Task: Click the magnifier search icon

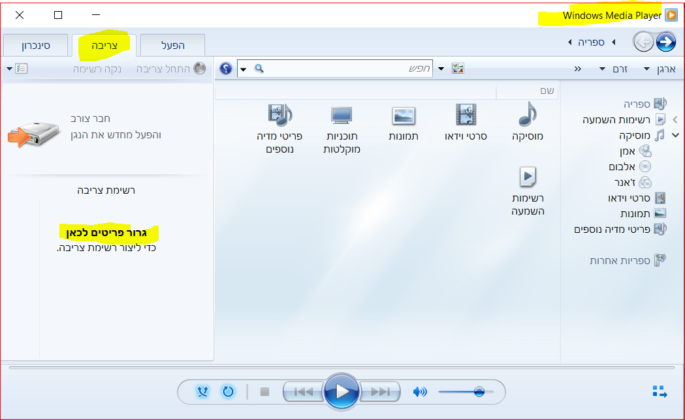Action: (x=259, y=68)
